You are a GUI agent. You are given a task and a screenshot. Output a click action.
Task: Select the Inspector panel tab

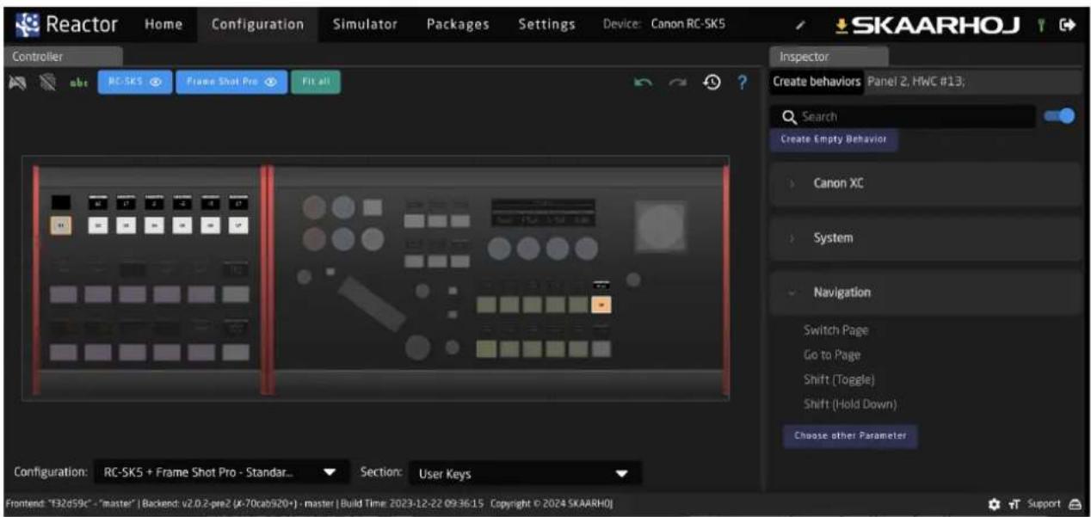pyautogui.click(x=829, y=57)
